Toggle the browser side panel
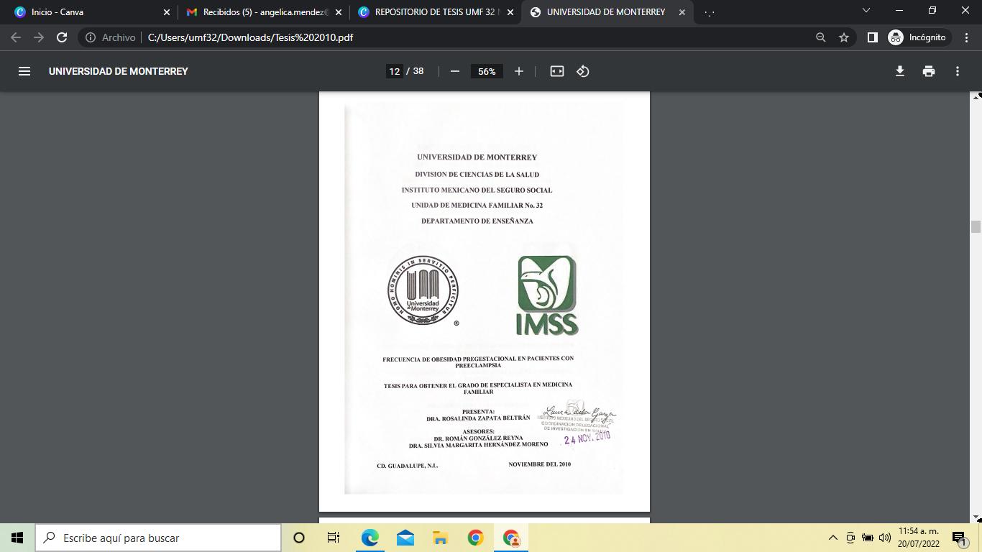Image resolution: width=982 pixels, height=552 pixels. (872, 37)
